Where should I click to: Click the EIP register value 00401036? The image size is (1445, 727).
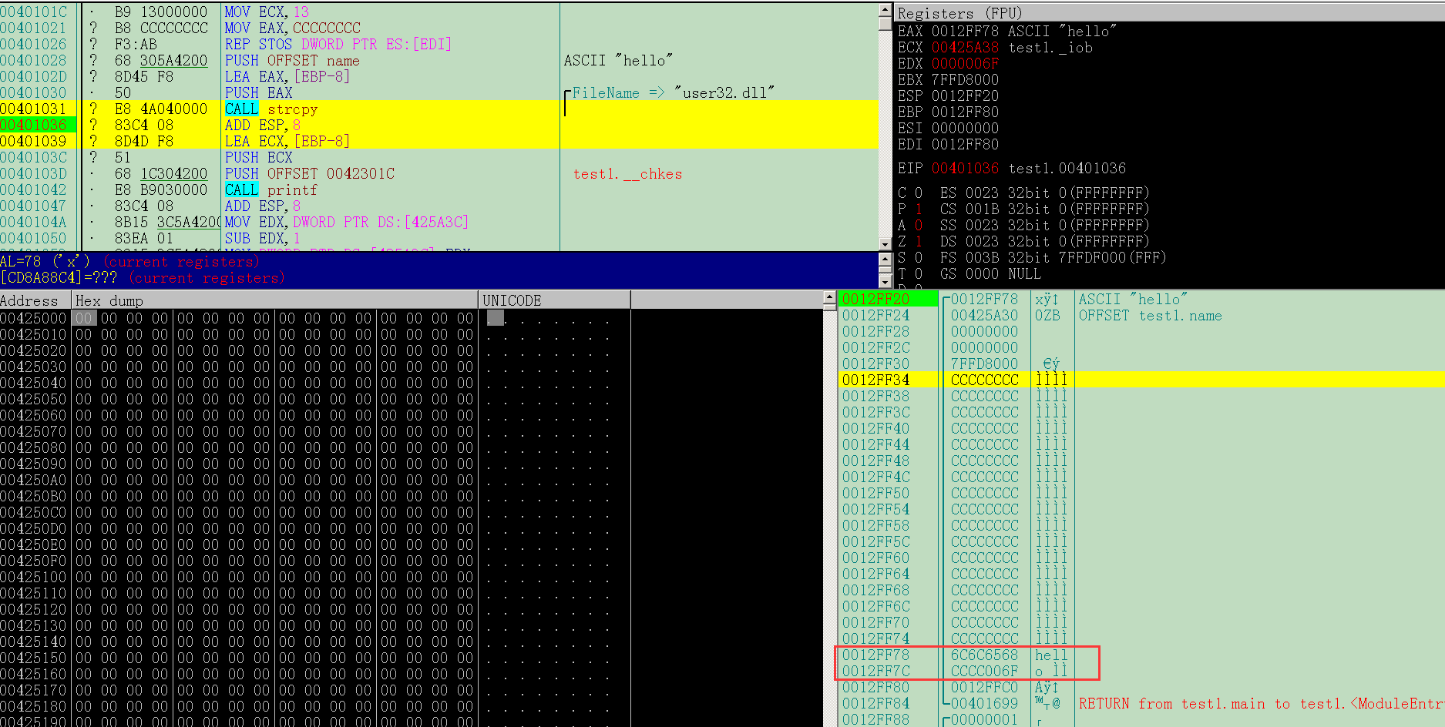964,169
